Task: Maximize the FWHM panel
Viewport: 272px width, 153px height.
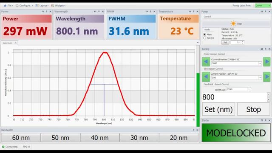Action: 147,11
